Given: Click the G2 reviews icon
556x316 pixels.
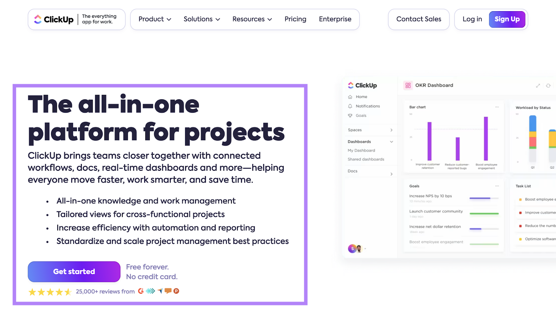Looking at the screenshot, I should [141, 291].
